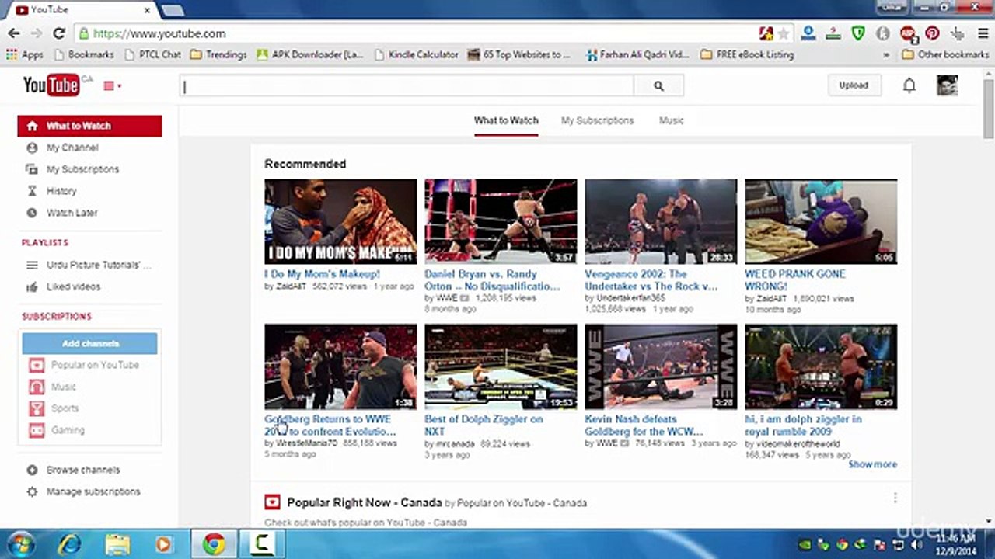Launch Internet Explorer from the taskbar

(68, 544)
